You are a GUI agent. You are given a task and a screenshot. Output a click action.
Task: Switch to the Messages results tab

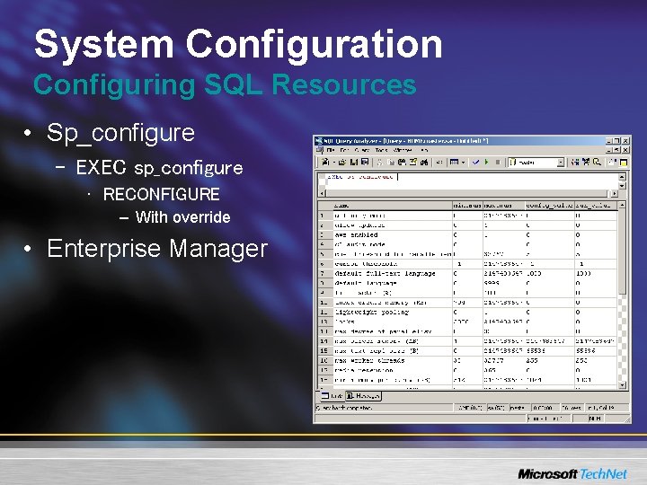click(364, 396)
